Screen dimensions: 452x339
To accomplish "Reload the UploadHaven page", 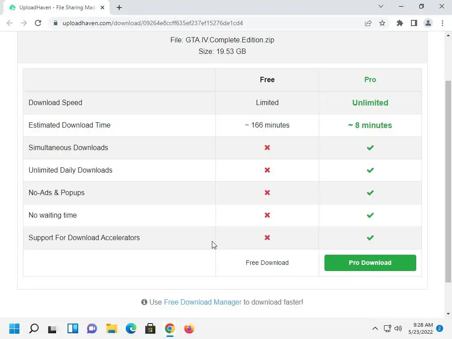I will coord(38,23).
